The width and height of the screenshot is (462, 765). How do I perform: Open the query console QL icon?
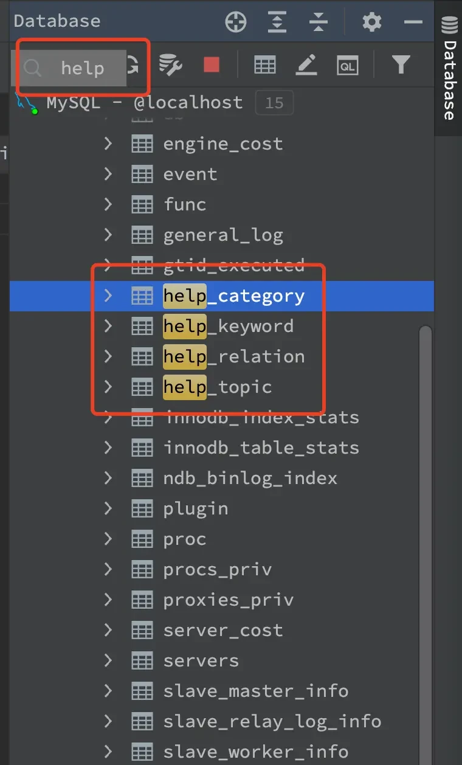(x=348, y=65)
